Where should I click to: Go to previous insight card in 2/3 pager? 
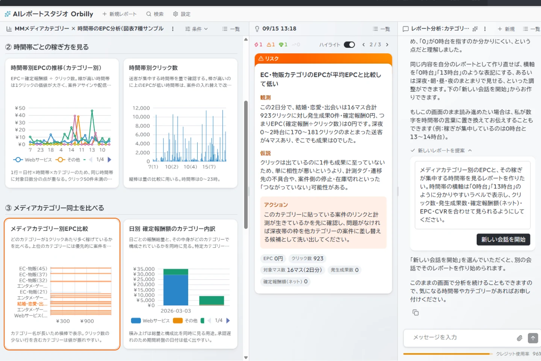click(363, 44)
